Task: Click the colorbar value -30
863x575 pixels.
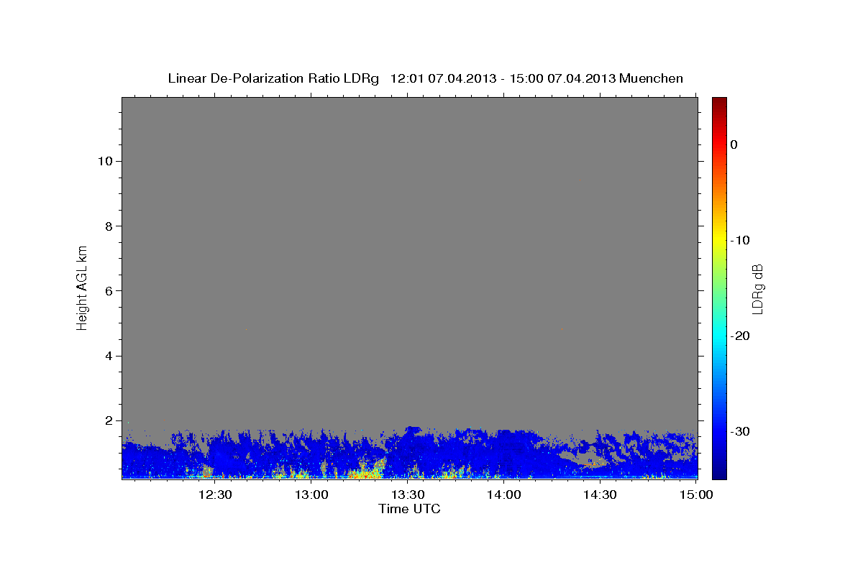Action: [x=740, y=431]
